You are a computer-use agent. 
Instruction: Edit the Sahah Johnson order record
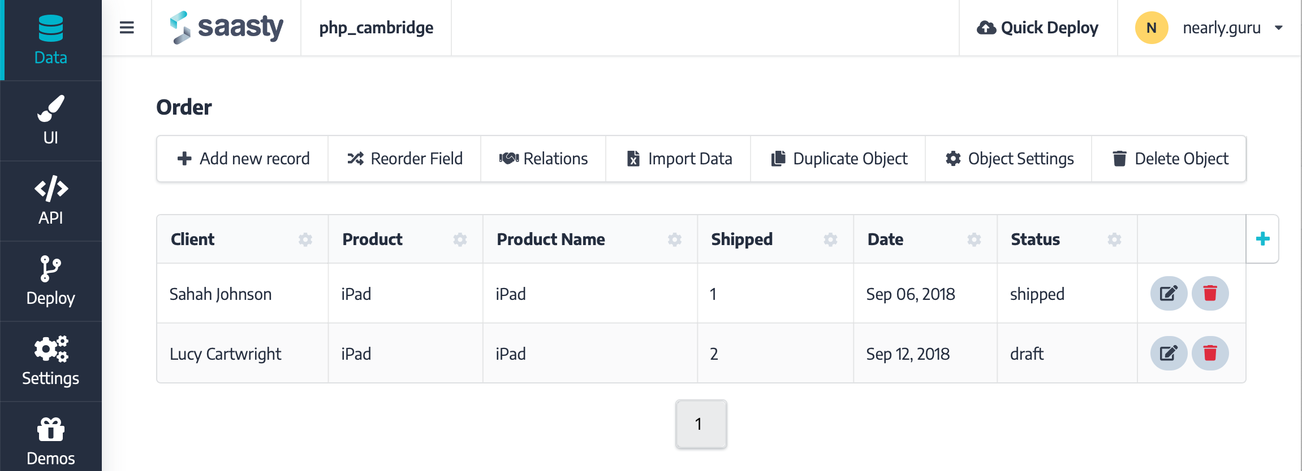1169,294
